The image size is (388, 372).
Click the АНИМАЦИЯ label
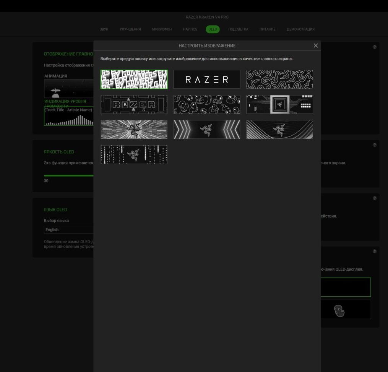point(56,76)
